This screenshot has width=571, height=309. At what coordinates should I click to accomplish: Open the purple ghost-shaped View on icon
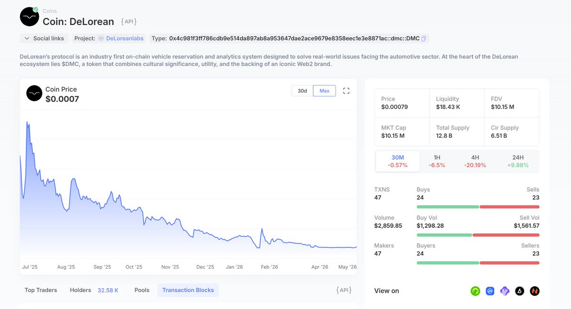coord(505,291)
